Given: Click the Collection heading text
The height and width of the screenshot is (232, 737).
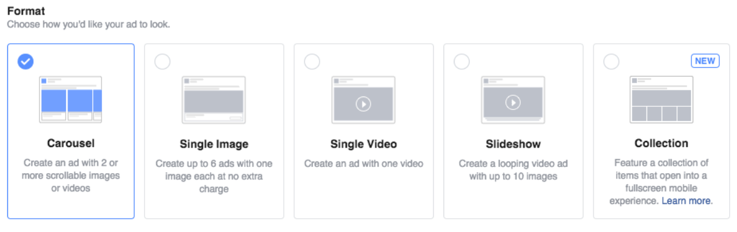Looking at the screenshot, I should 661,143.
